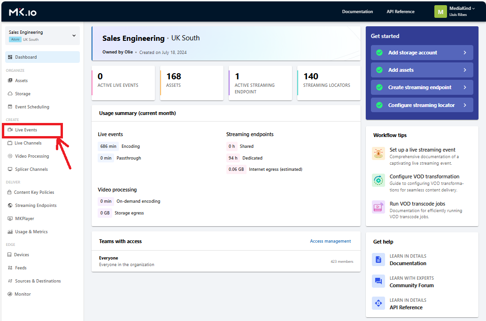The height and width of the screenshot is (321, 486).
Task: Open Documentation in top navigation
Action: click(x=357, y=11)
